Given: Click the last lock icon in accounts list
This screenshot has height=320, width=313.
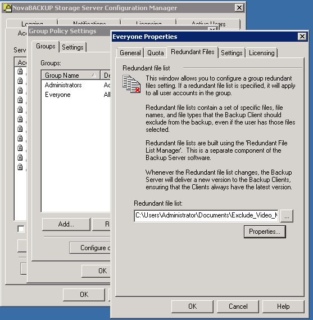Looking at the screenshot, I should 20,167.
